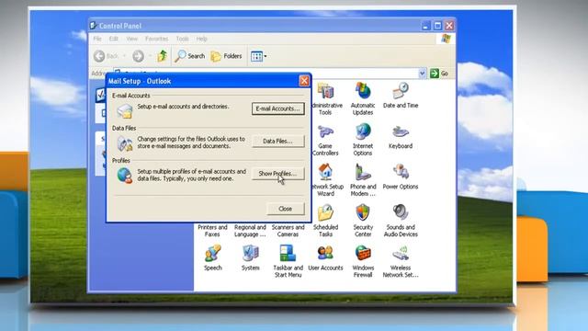Open the Favorites menu
588x331 pixels.
(x=157, y=39)
